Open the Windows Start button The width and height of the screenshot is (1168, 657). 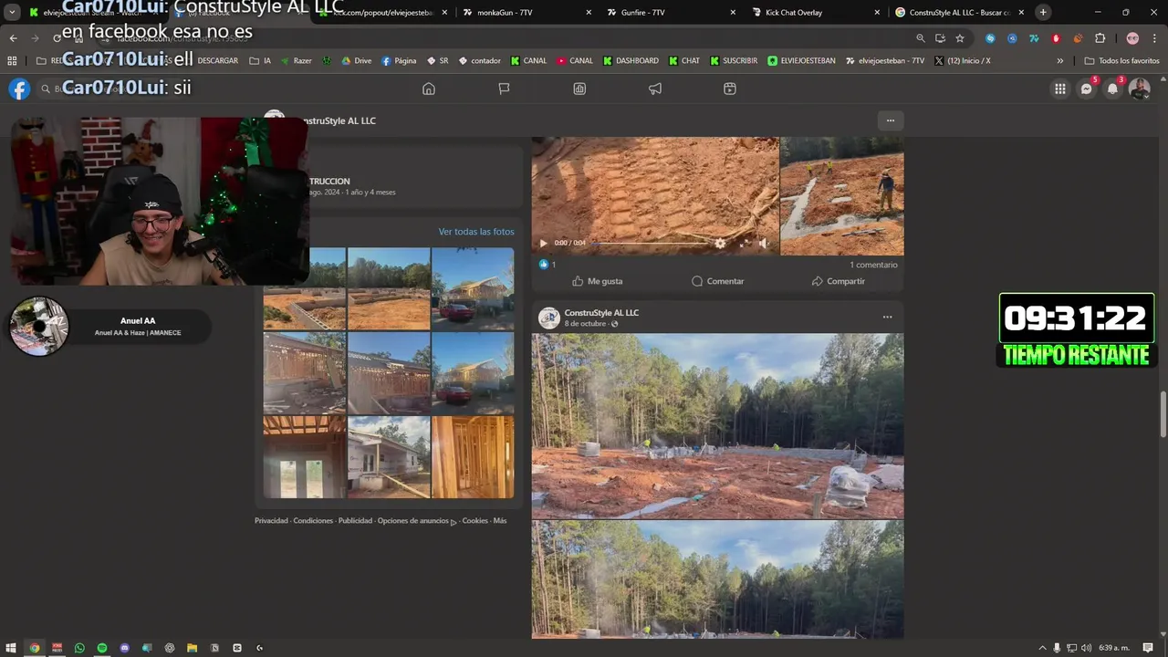(x=12, y=648)
